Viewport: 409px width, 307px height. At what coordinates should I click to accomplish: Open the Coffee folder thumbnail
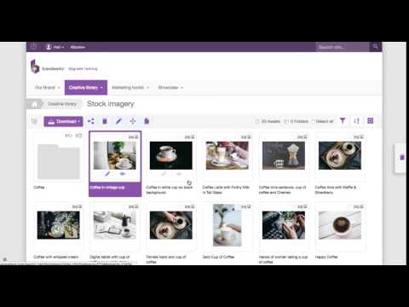59,161
